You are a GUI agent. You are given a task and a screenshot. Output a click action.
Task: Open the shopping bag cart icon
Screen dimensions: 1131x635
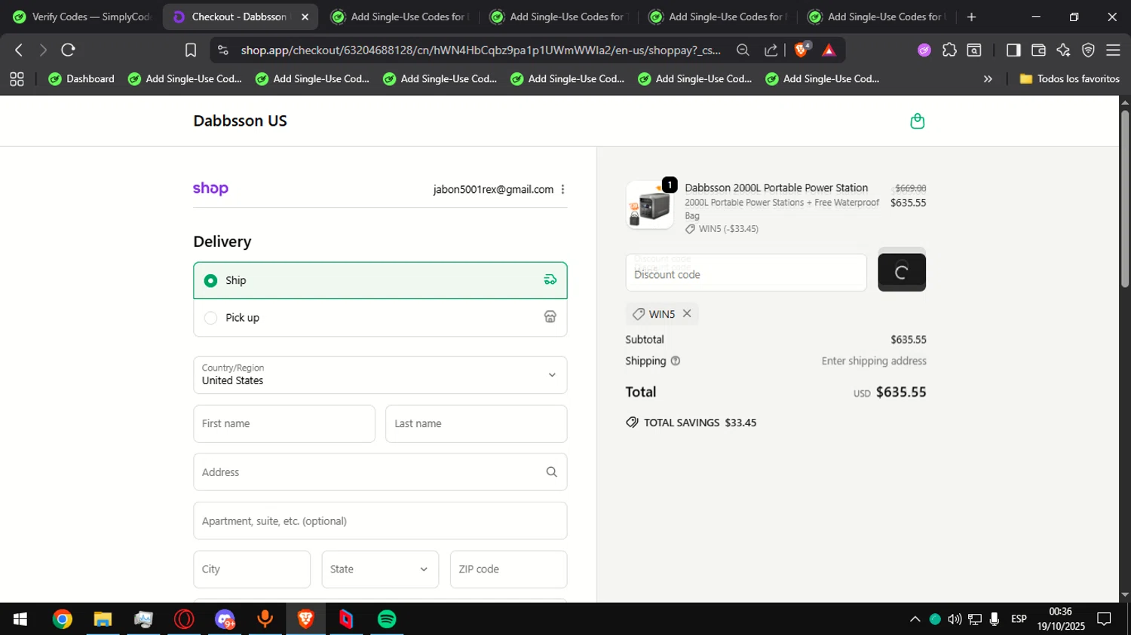coord(917,121)
